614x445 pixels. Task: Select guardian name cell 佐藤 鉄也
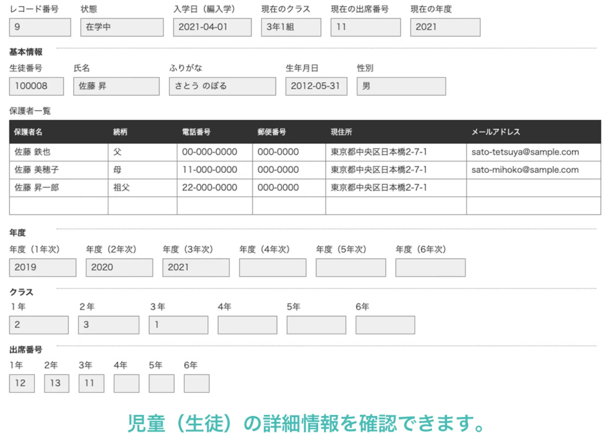[33, 152]
